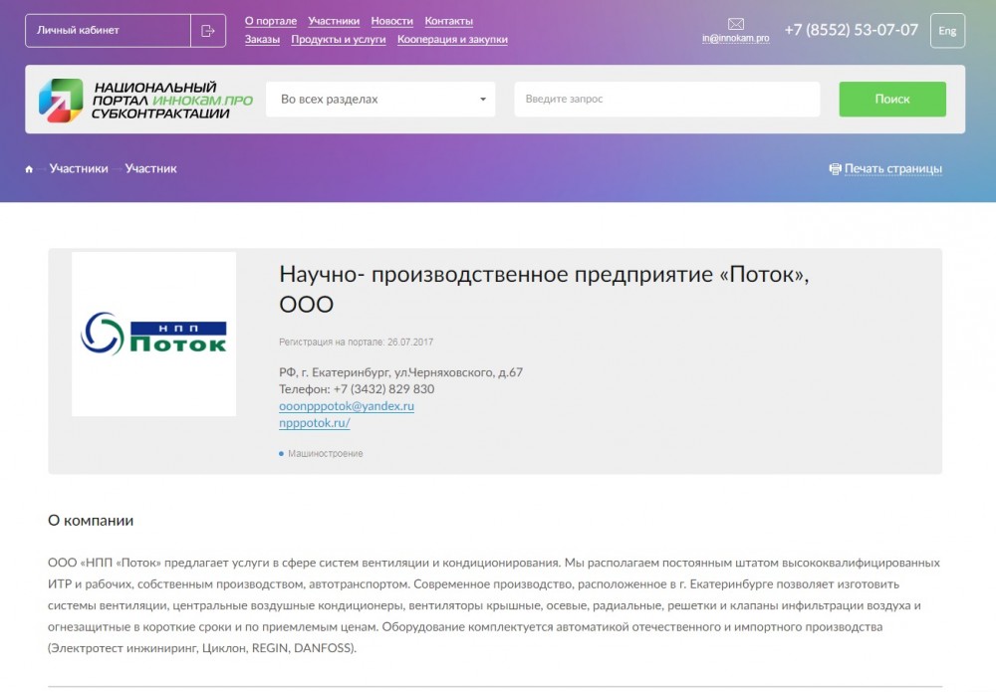
Task: Open 'Кооперация и закупки' menu link
Action: point(452,40)
